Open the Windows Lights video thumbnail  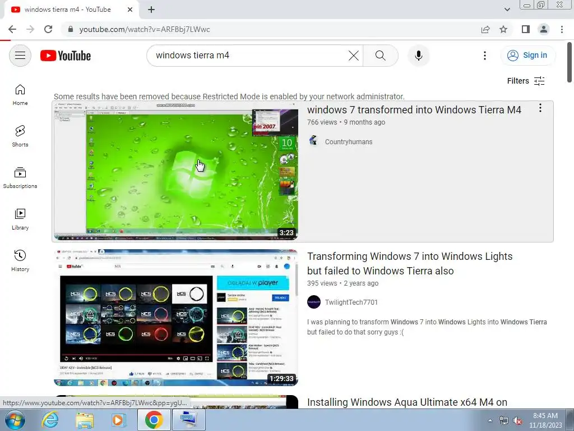[x=175, y=318]
